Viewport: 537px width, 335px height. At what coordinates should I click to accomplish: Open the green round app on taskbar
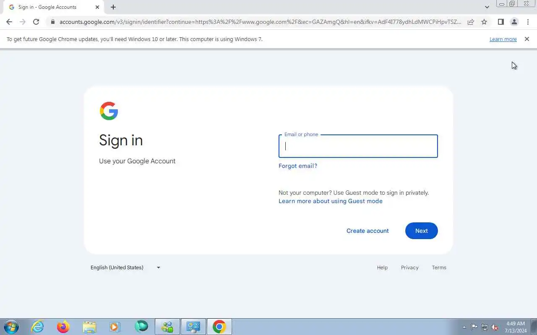click(141, 327)
